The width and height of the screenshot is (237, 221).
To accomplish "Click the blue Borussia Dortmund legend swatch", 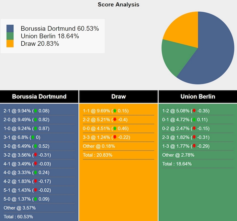I will 10,29.
